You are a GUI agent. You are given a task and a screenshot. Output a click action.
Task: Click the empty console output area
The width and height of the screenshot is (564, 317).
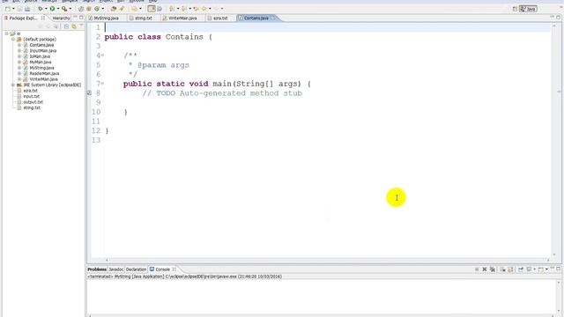tap(322, 297)
